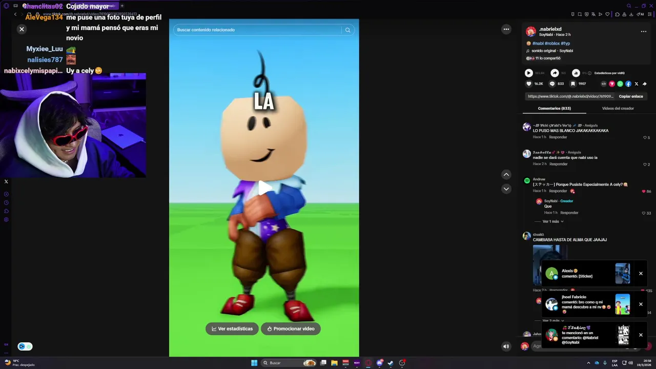656x369 pixels.
Task: Like the video with heart icon
Action: click(529, 84)
